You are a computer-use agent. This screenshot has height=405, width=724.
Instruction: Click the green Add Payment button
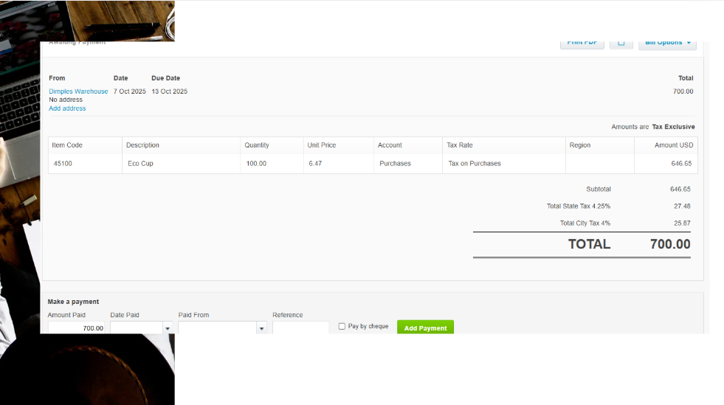pos(425,327)
